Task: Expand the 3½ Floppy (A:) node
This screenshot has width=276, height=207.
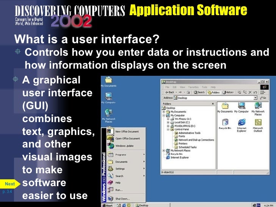Action: 168,119
